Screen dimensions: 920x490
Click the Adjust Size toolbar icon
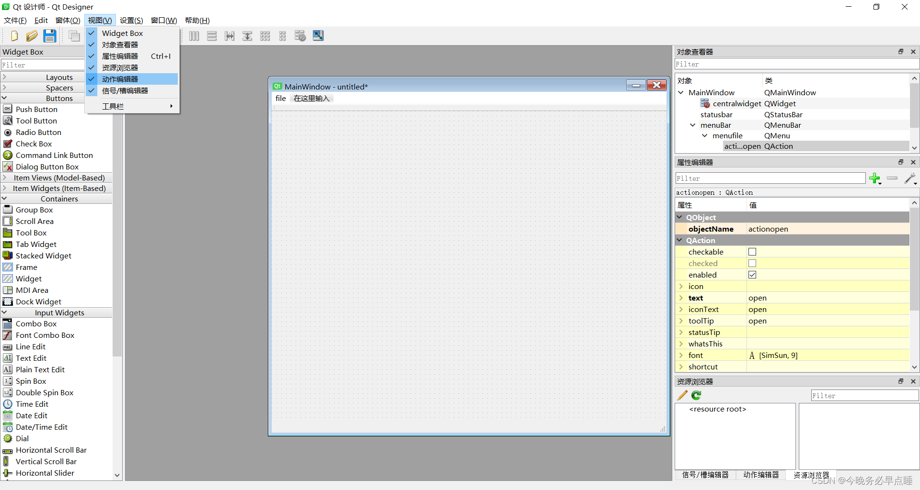click(318, 35)
